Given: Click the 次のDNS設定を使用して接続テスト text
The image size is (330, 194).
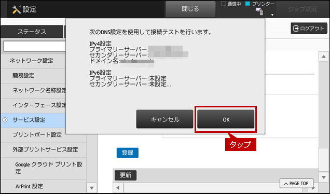Looking at the screenshot, I should (150, 32).
